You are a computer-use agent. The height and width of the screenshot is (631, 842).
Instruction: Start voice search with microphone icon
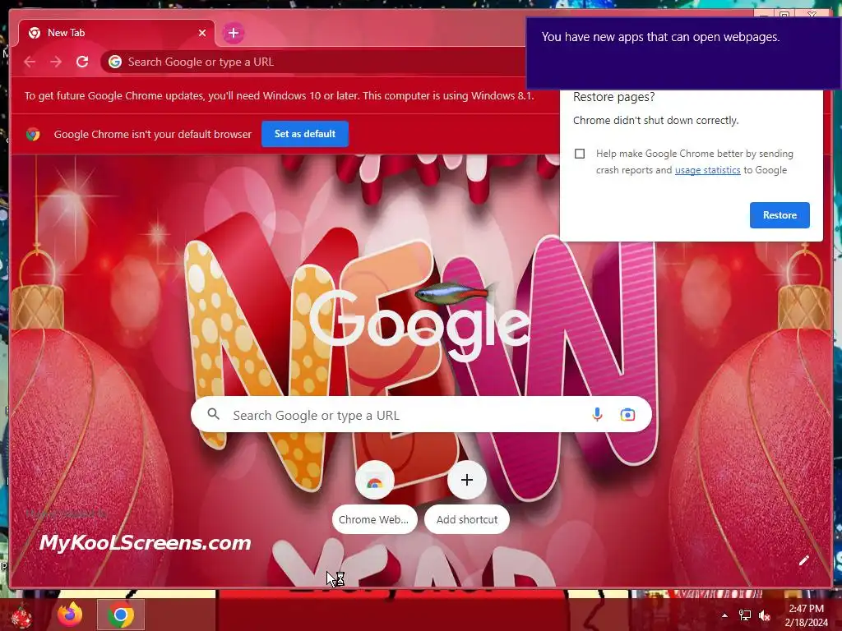tap(597, 414)
